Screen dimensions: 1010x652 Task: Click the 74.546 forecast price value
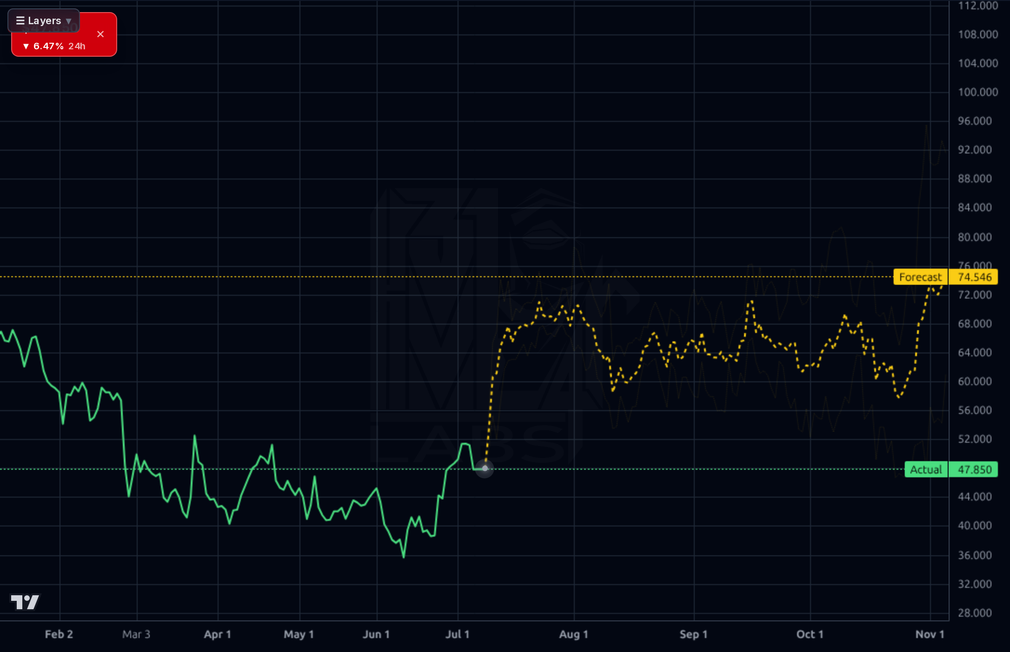(975, 277)
